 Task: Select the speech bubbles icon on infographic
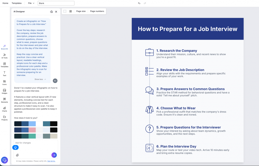(x=149, y=90)
